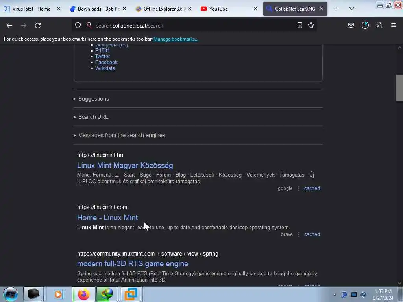Open media player taskbar icon
Image resolution: width=403 pixels, height=302 pixels.
58,294
